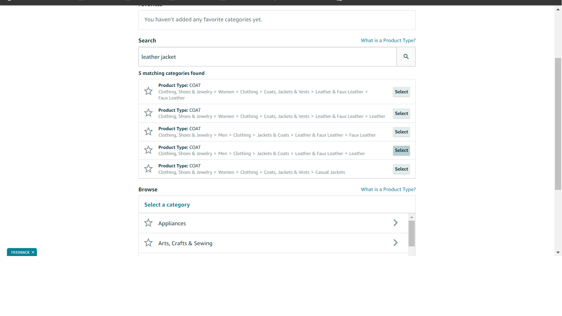
Task: Click the page scrollbar down arrow
Action: pos(558,253)
